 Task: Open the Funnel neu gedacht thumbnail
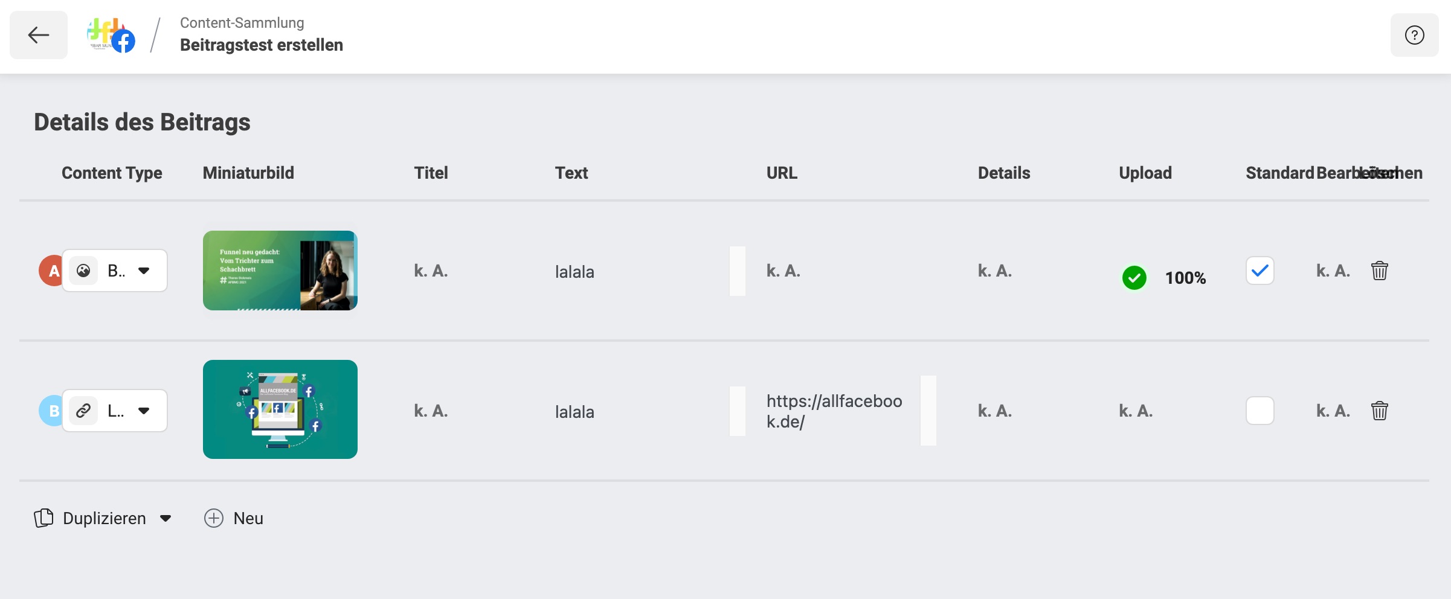click(x=280, y=271)
